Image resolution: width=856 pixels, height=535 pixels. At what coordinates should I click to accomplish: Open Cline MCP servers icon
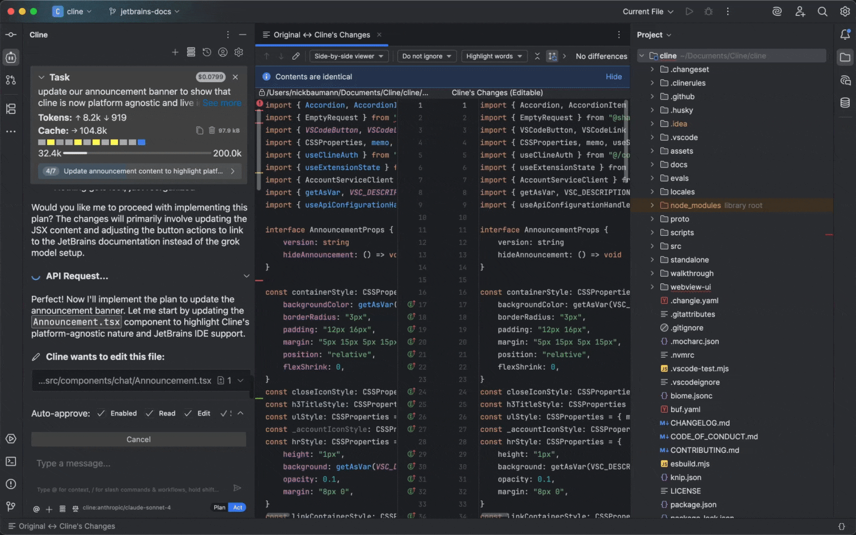(x=191, y=52)
